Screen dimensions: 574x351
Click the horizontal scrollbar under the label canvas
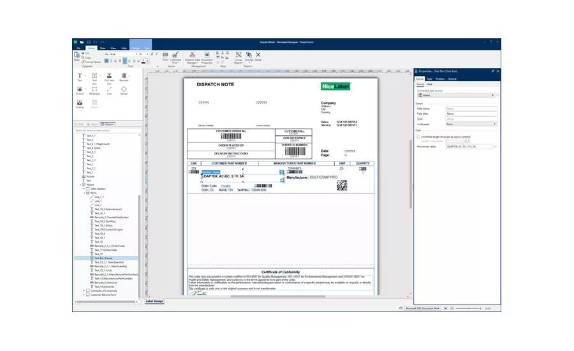[x=277, y=296]
